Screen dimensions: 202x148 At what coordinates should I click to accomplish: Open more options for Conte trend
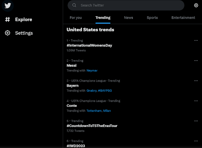196,101
